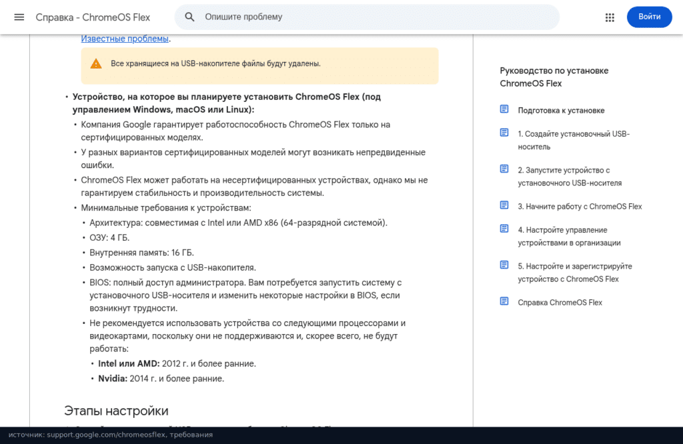Click the Intel или AMD: 2012 г. line
Image resolution: width=683 pixels, height=444 pixels.
point(177,363)
